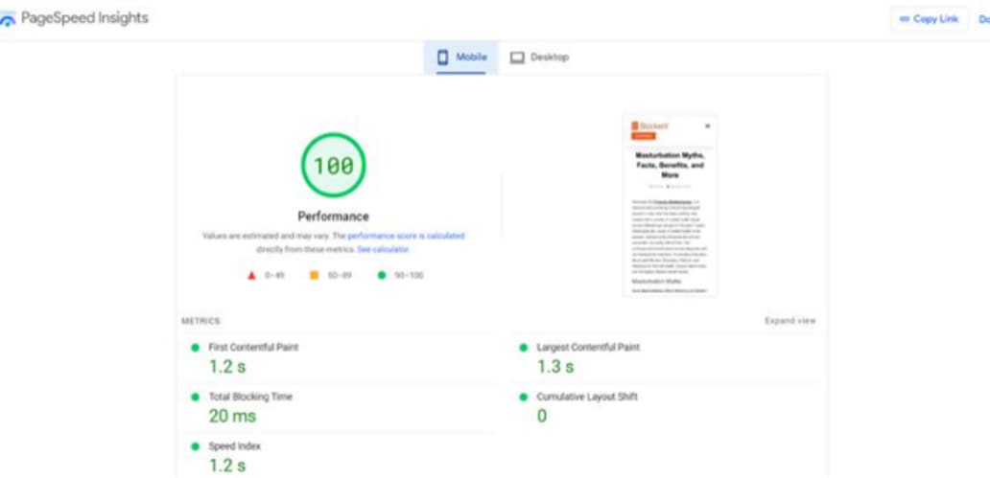The image size is (990, 478).
Task: Click the green dot beside Largest Contentful Paint
Action: coord(523,348)
